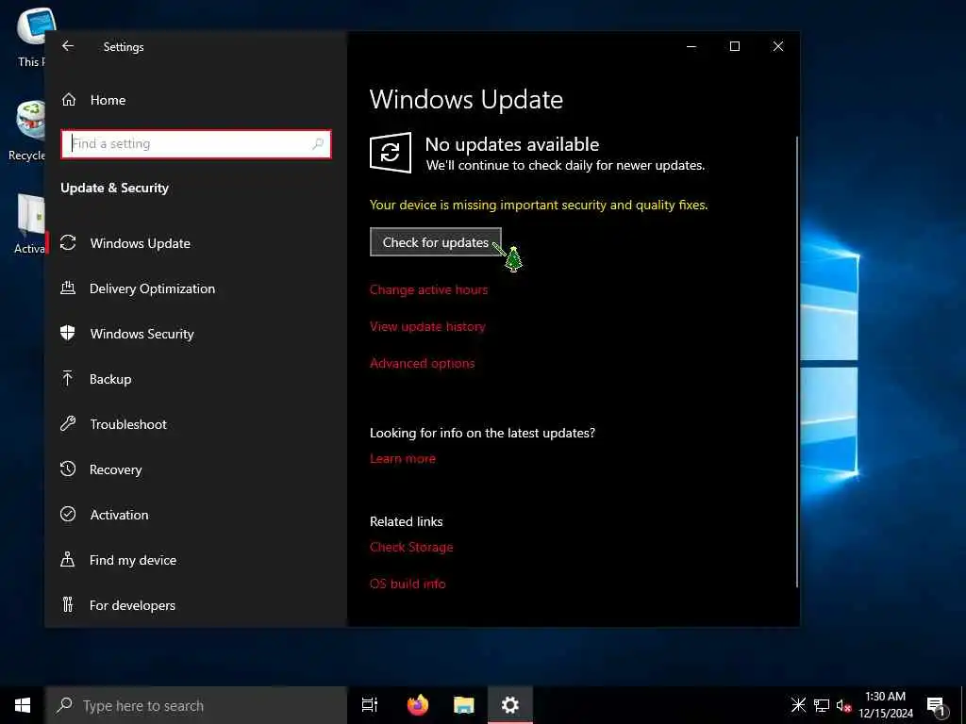Image resolution: width=966 pixels, height=724 pixels.
Task: Open Change active hours link
Action: pos(429,289)
